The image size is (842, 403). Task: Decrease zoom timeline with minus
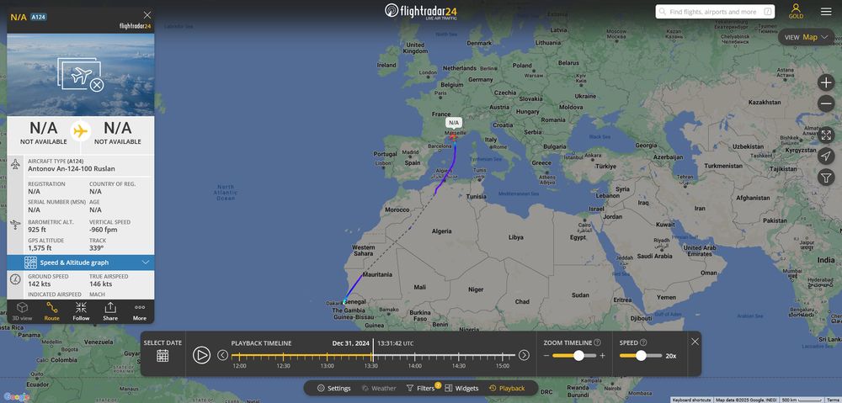(546, 355)
